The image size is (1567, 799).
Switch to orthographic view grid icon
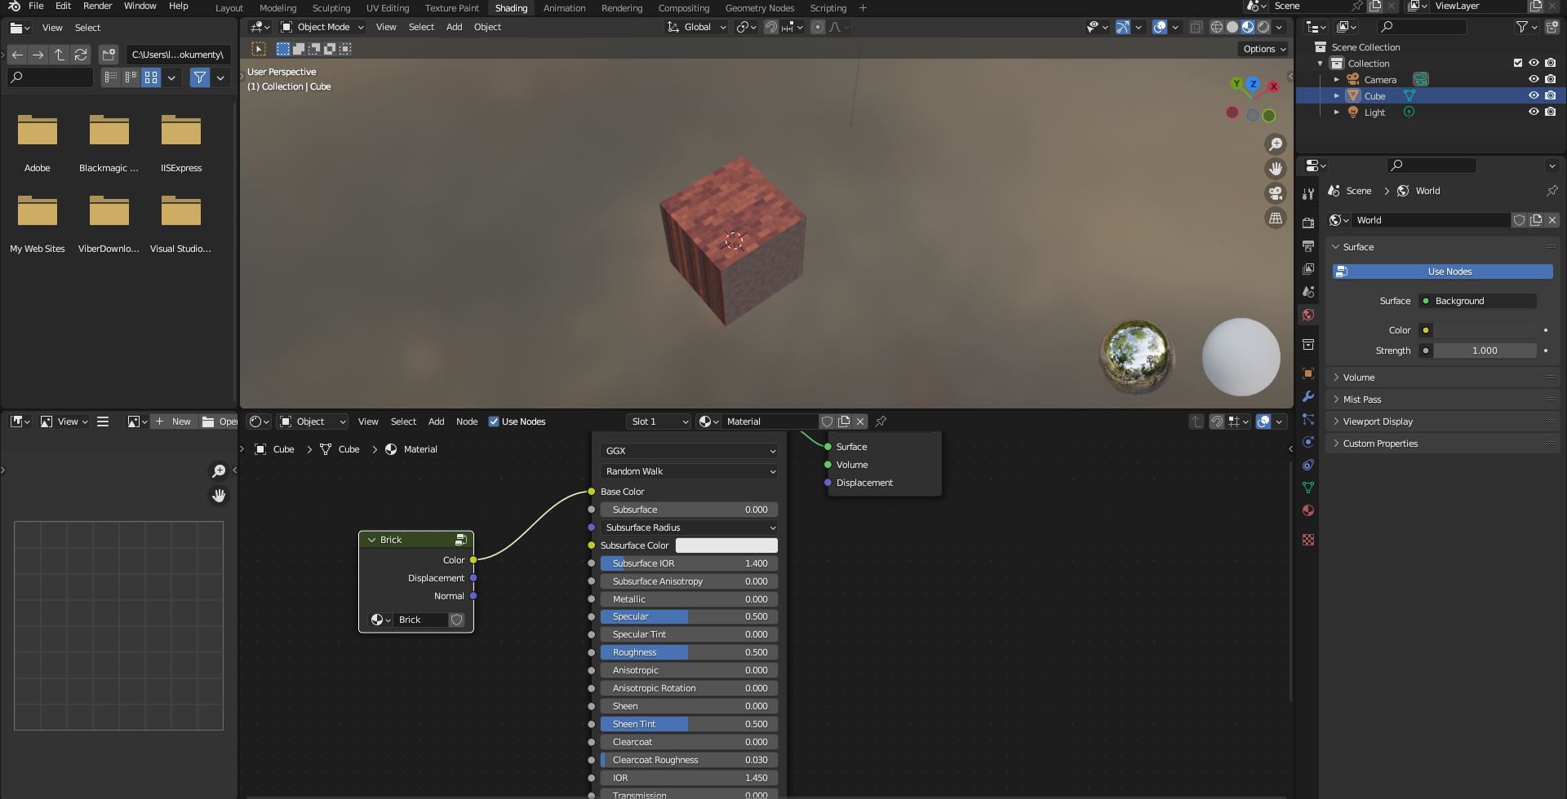pos(1275,219)
